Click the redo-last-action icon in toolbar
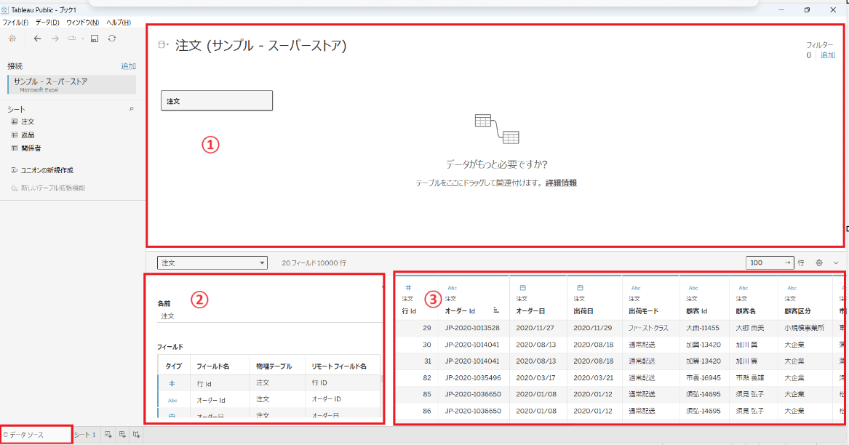 (x=71, y=39)
